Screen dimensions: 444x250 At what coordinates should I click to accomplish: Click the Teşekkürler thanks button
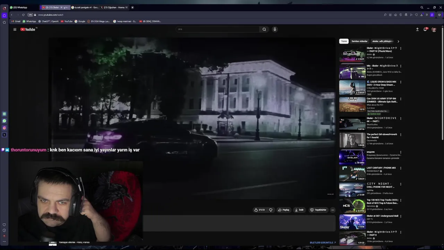pos(318,210)
